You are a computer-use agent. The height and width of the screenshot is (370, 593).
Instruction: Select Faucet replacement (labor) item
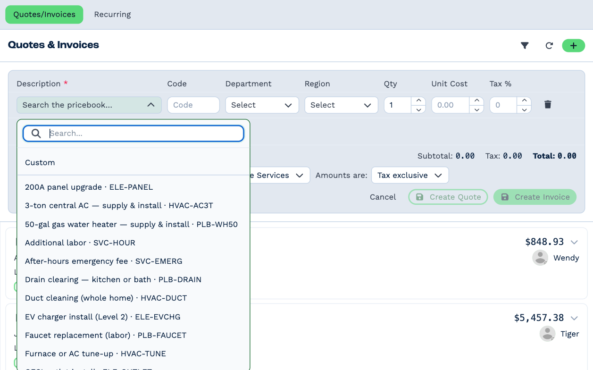coord(134,335)
